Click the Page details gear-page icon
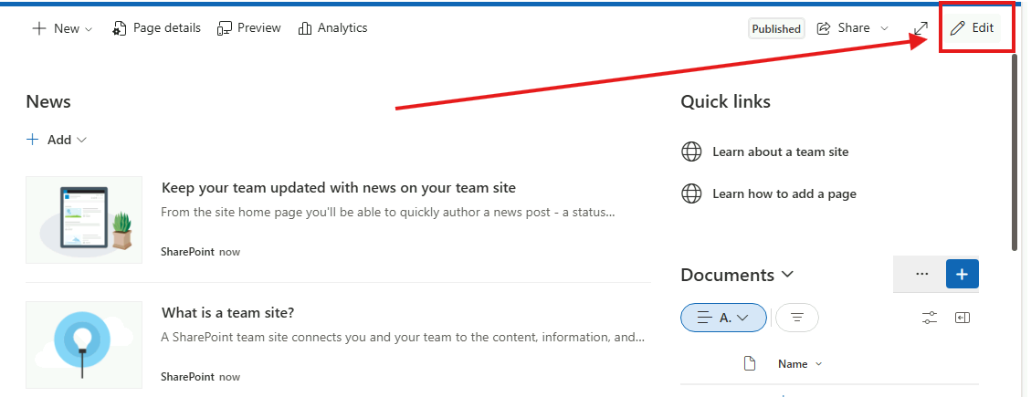Viewport: 1031px width, 397px height. pyautogui.click(x=119, y=29)
